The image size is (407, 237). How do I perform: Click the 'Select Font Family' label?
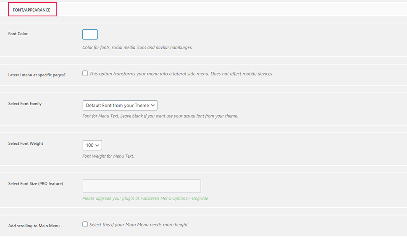[25, 104]
